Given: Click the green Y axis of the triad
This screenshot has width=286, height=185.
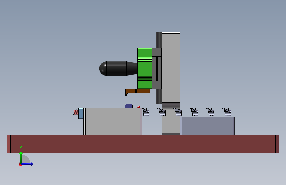Looking at the screenshot, I should pyautogui.click(x=21, y=158).
